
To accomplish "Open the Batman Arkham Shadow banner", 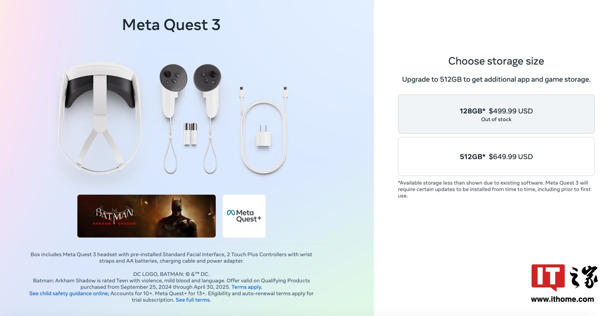I will [146, 216].
